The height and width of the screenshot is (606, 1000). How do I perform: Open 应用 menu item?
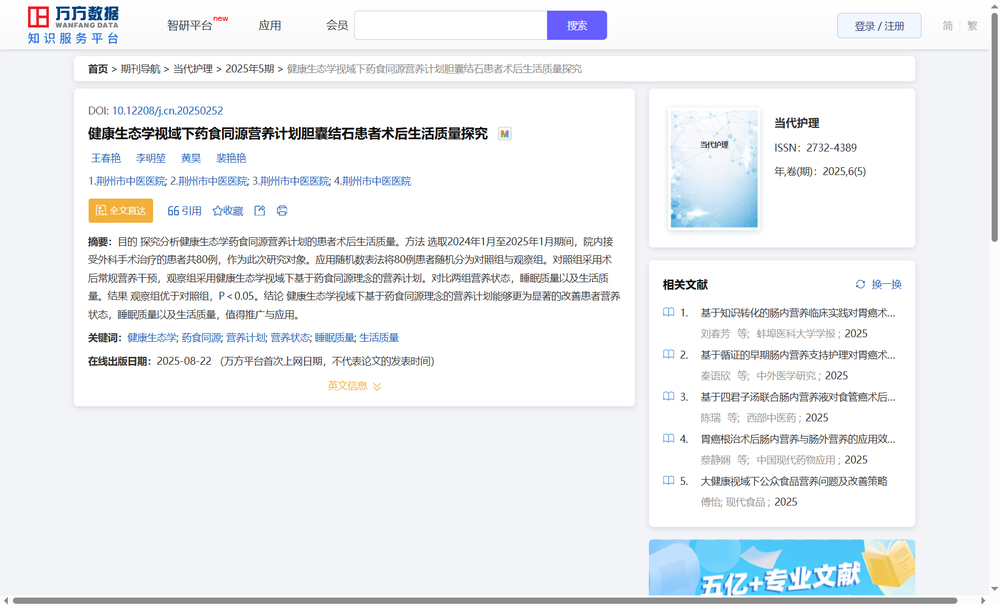pyautogui.click(x=270, y=26)
